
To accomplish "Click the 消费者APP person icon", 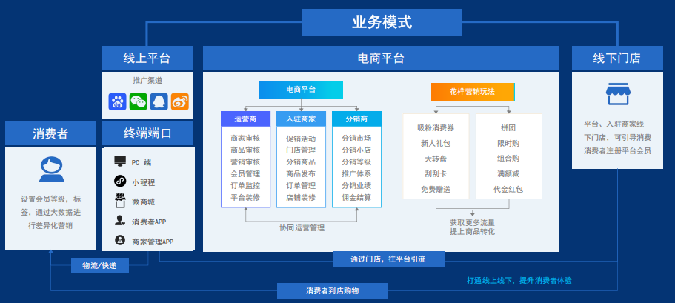I will click(x=120, y=221).
